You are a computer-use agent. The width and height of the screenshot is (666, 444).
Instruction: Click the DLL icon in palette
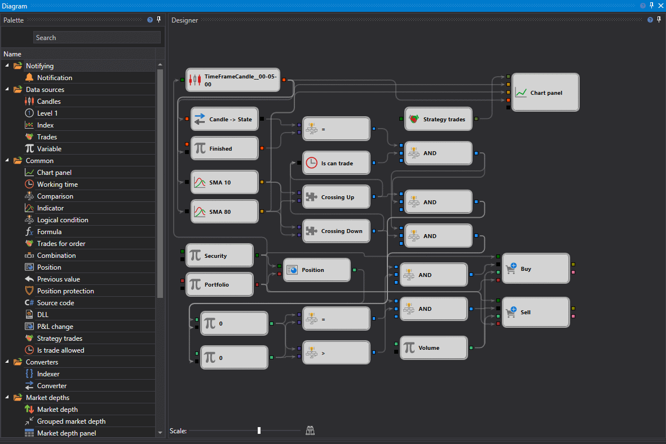[x=29, y=315]
